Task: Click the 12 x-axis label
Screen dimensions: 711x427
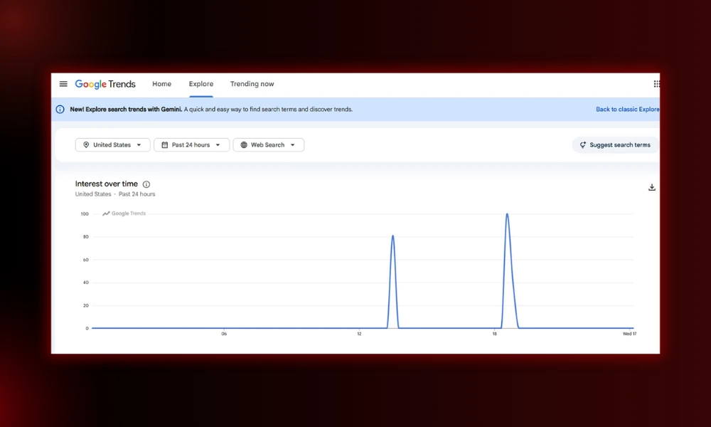Action: (x=359, y=334)
